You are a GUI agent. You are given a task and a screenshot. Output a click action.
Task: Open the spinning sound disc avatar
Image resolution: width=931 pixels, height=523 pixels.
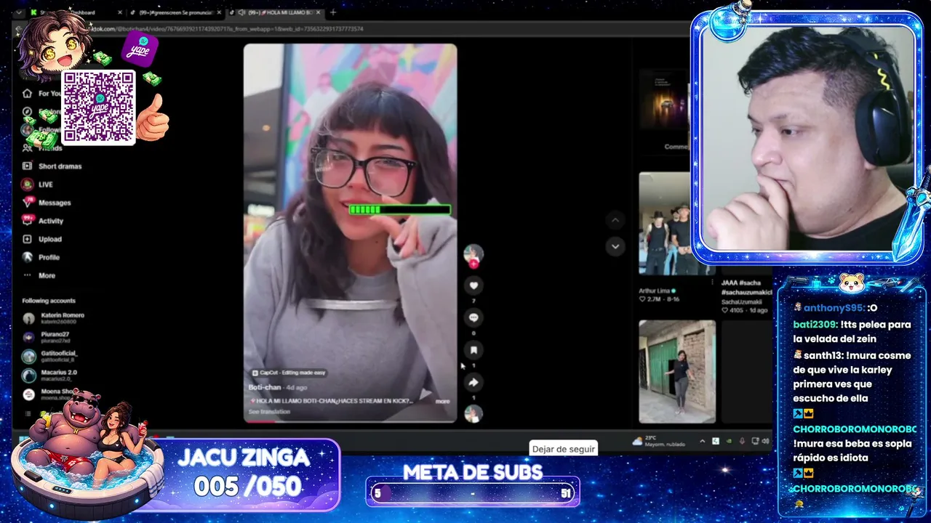[474, 414]
